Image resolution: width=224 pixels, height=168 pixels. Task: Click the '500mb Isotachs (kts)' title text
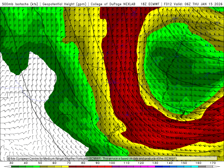(x=20, y=4)
